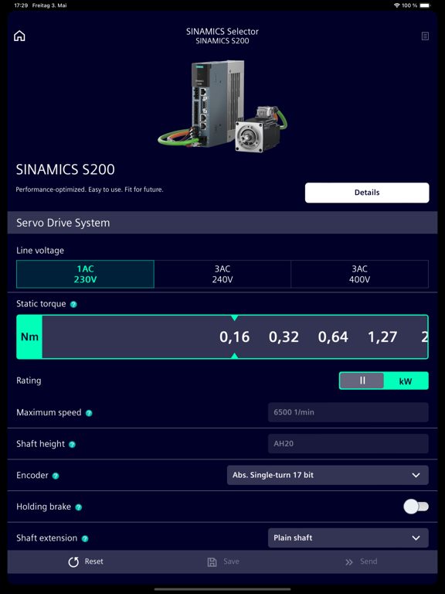Open help for Maximum speed

click(x=89, y=413)
